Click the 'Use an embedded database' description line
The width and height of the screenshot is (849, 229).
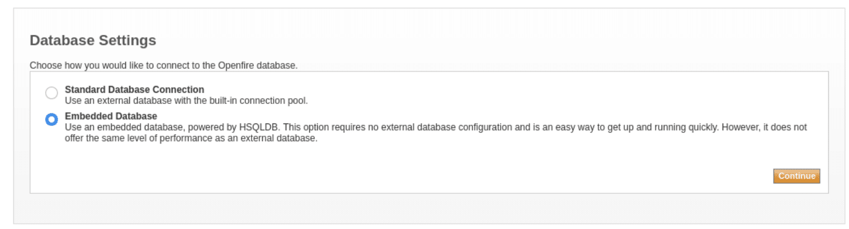436,127
